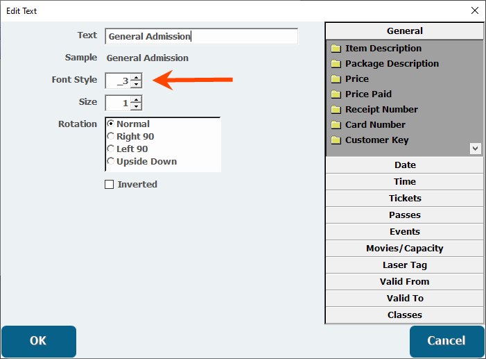This screenshot has height=359, width=486.
Task: Open the Laser Tag section
Action: [x=405, y=265]
